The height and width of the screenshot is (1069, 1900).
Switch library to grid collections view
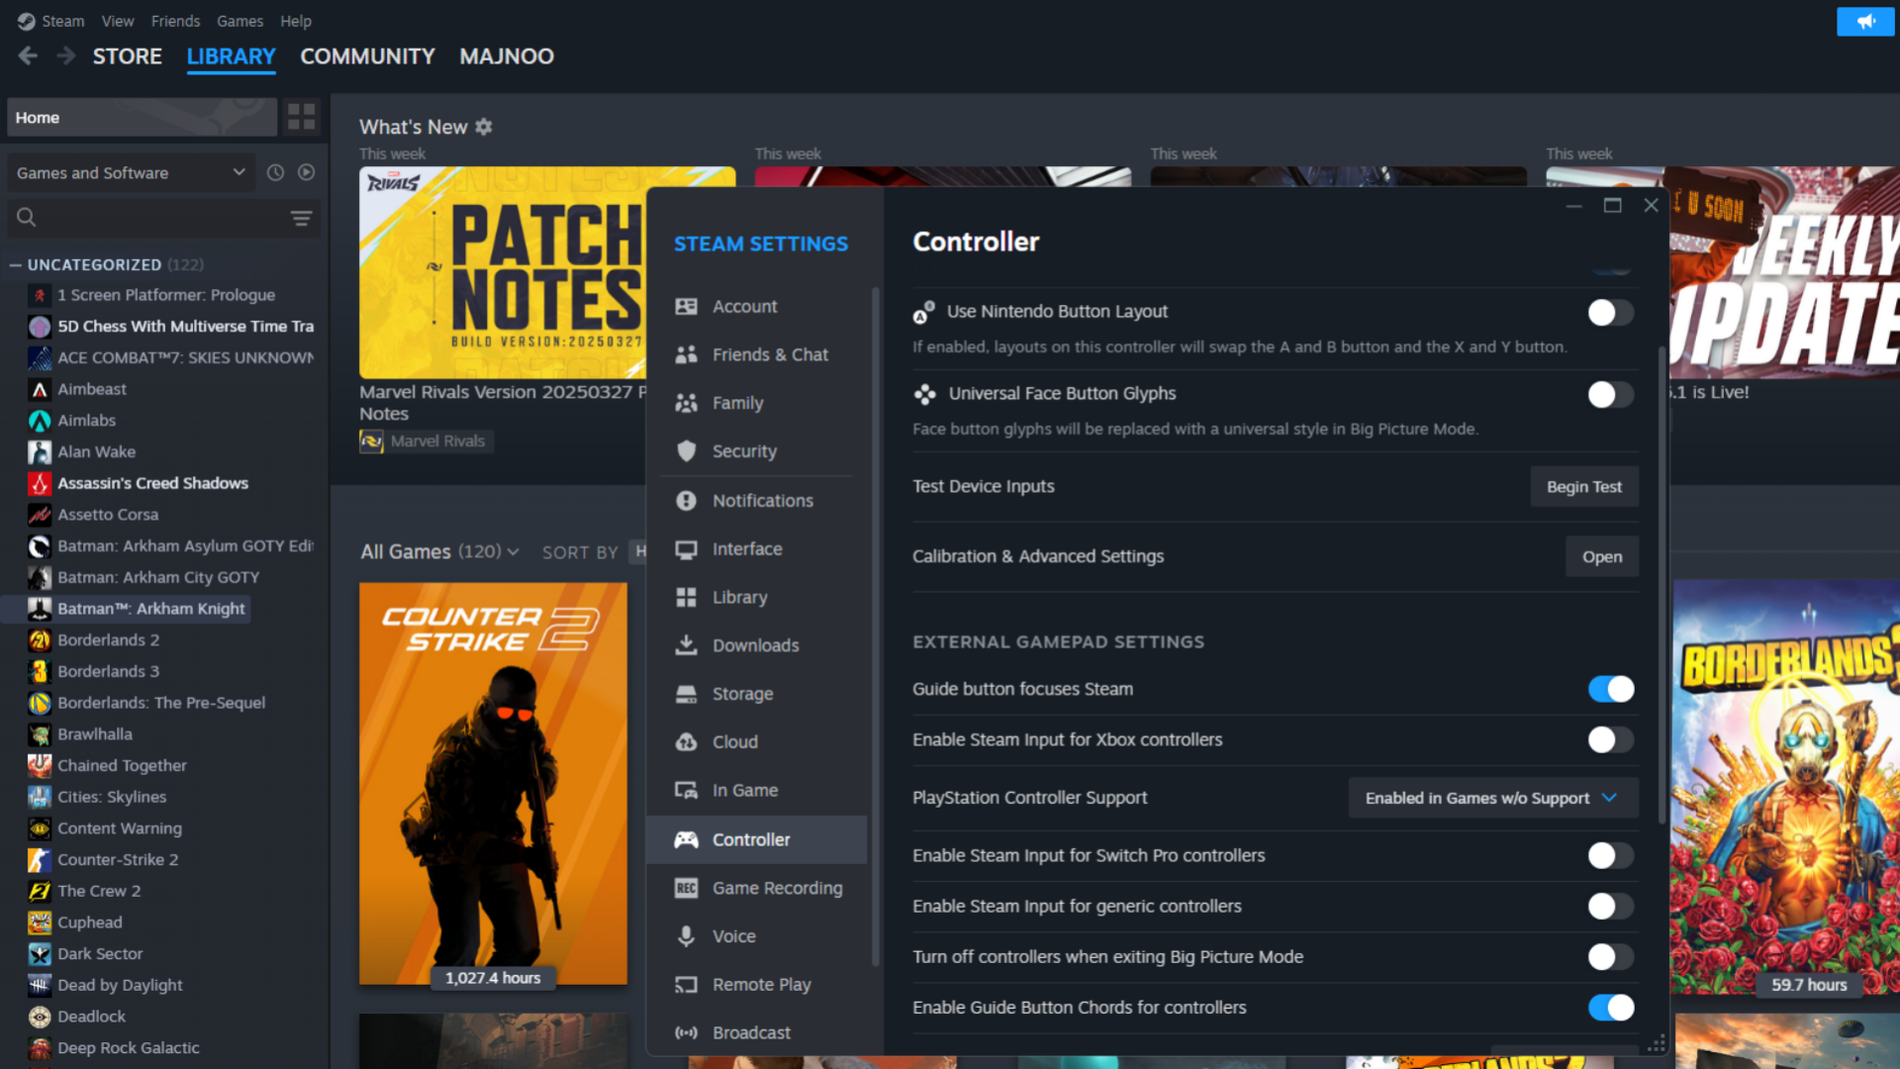pyautogui.click(x=302, y=117)
